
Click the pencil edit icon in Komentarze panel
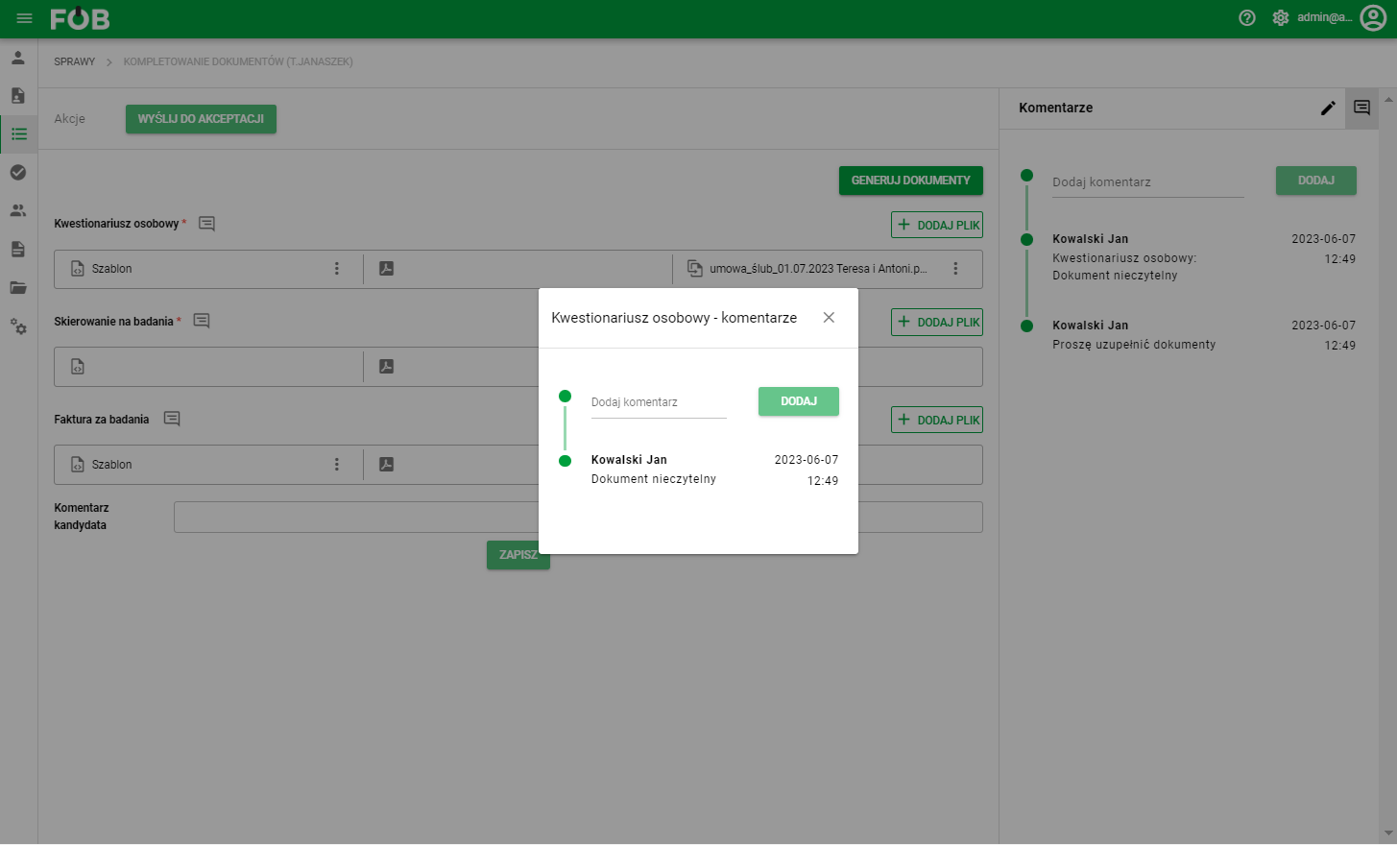[x=1328, y=109]
